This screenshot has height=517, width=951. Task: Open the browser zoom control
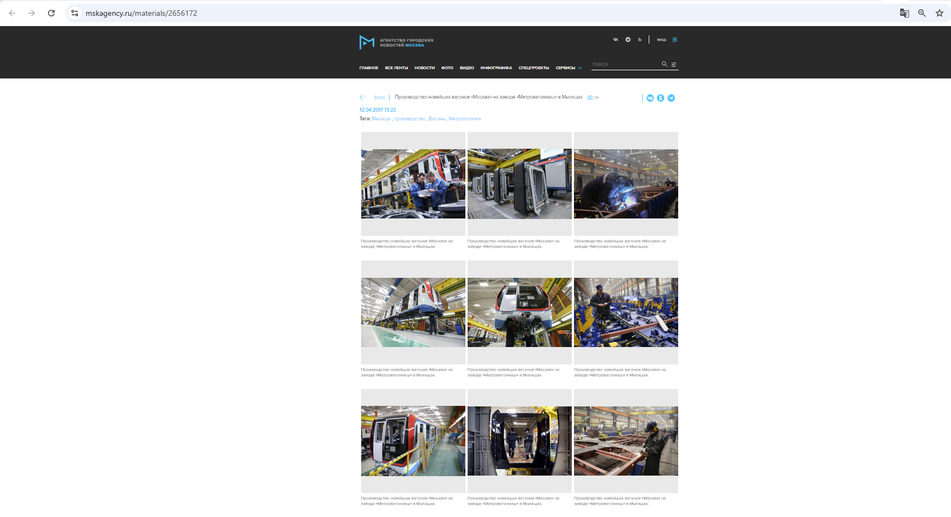(922, 13)
